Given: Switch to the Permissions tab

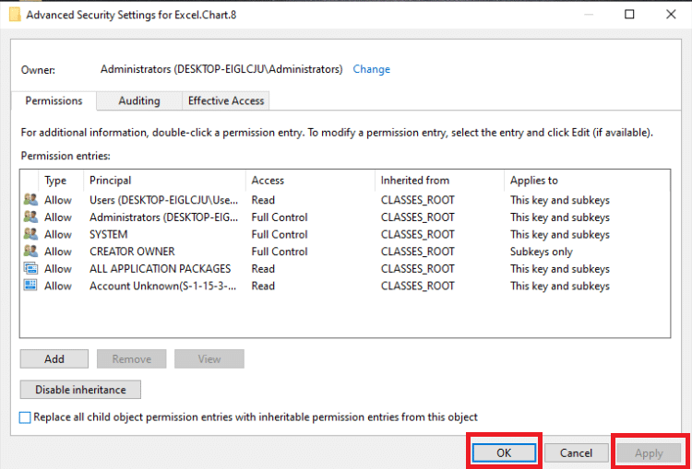Looking at the screenshot, I should 54,101.
